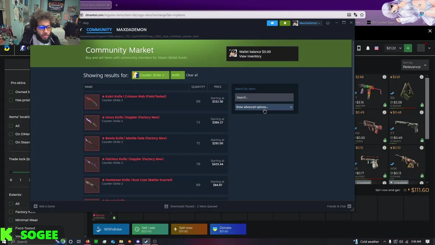This screenshot has width=435, height=245.
Task: Remove the Knife filter tag
Action: pos(182,75)
